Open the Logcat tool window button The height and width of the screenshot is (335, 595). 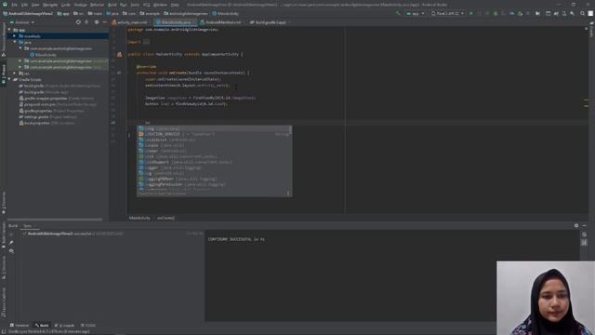tap(64, 326)
